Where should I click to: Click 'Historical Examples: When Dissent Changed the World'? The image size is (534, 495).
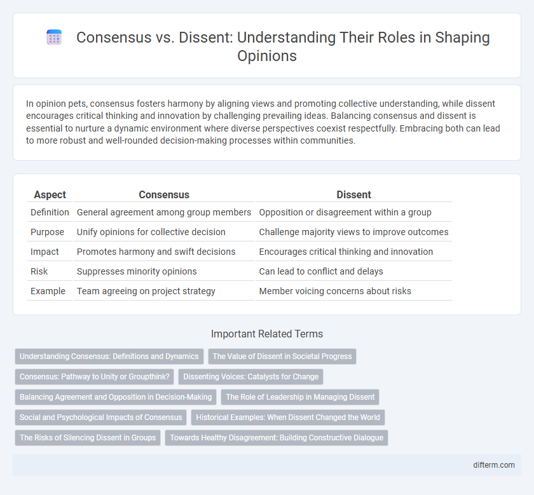pos(288,417)
